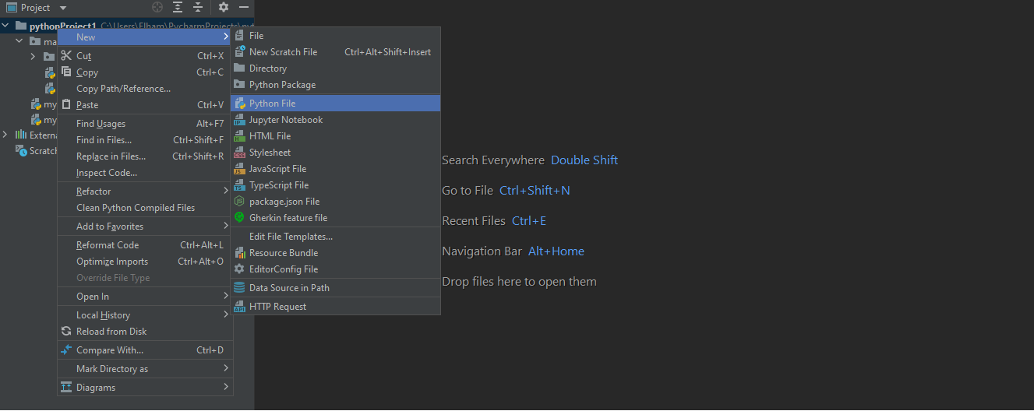Open Project panel settings gear
This screenshot has width=1034, height=411.
click(x=224, y=7)
